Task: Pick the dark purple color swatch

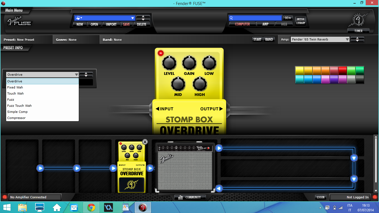Action: tap(334, 79)
